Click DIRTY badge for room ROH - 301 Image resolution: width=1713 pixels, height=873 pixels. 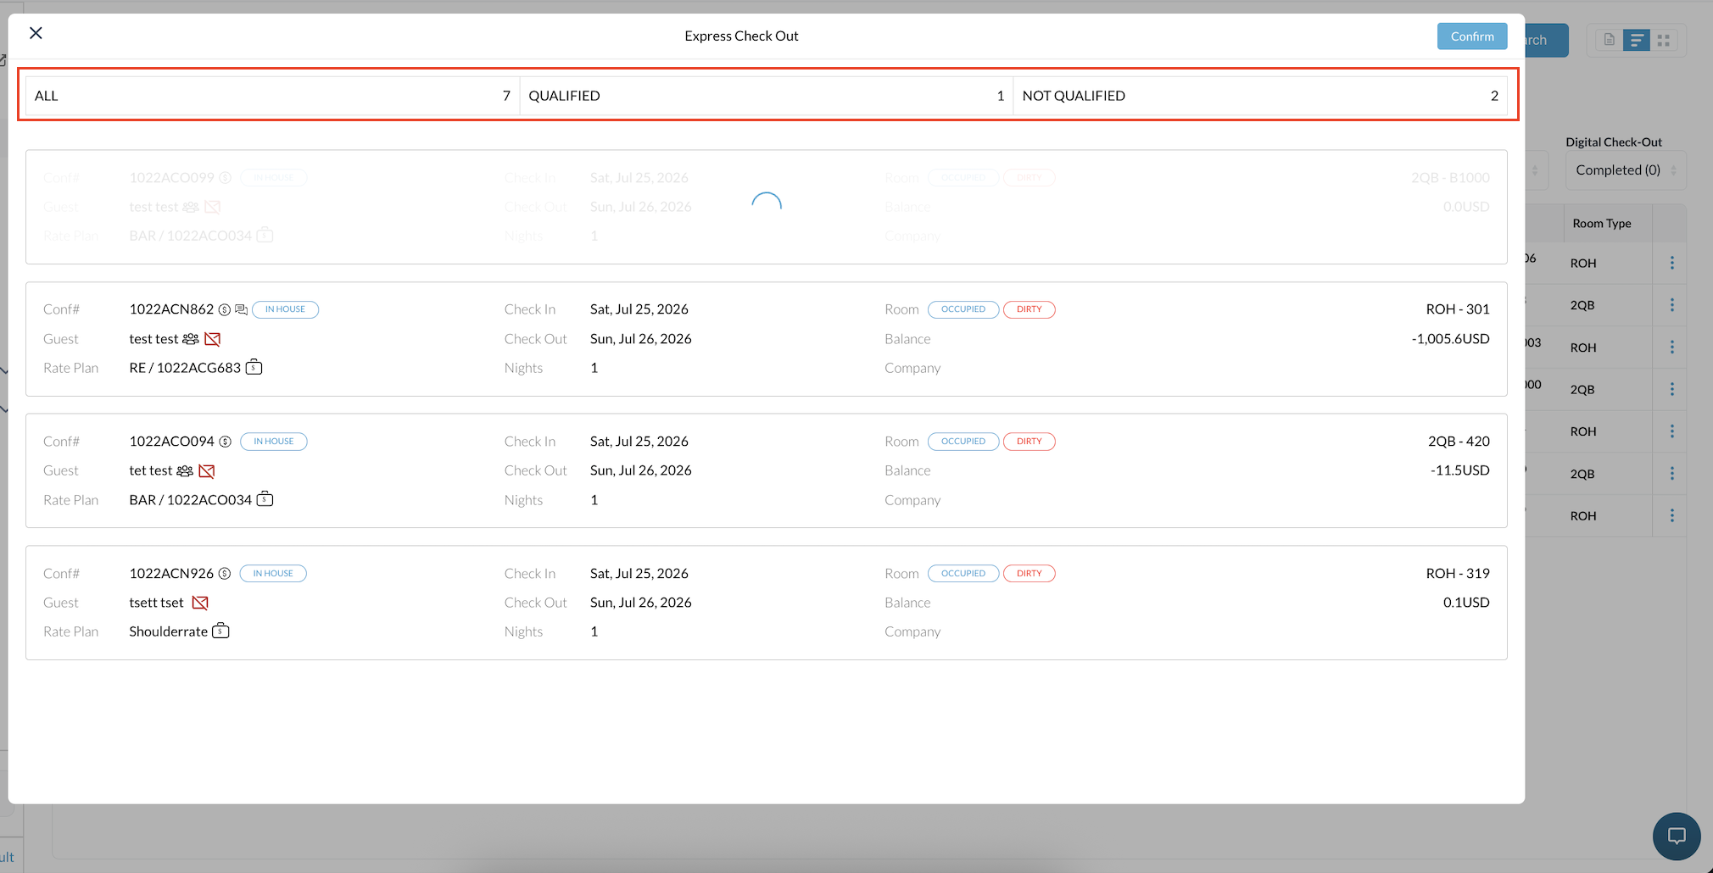1029,309
